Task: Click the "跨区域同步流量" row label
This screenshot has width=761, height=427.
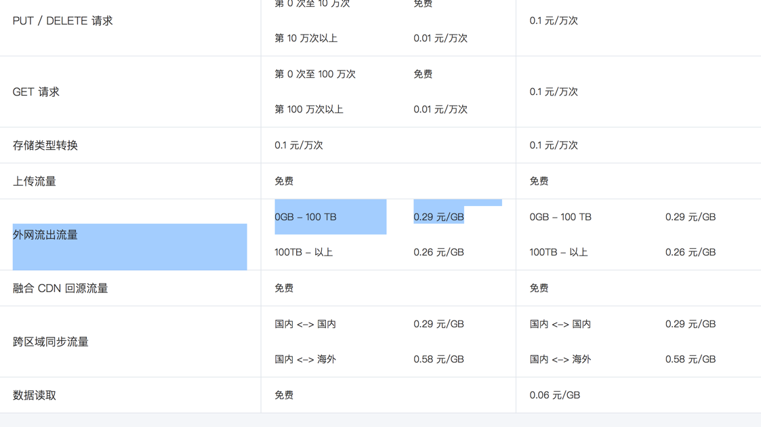Action: (51, 342)
